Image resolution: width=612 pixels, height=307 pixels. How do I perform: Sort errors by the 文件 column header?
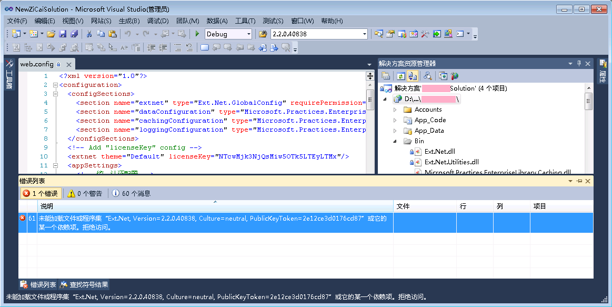tap(425, 206)
